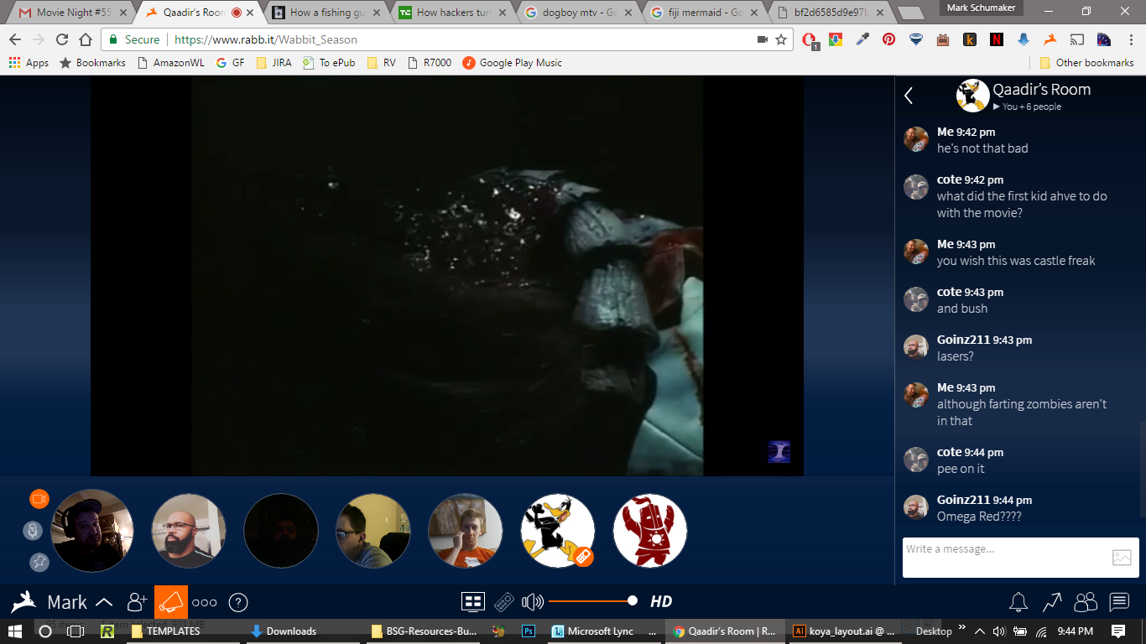
Task: Go back using chat panel left chevron
Action: pyautogui.click(x=909, y=96)
